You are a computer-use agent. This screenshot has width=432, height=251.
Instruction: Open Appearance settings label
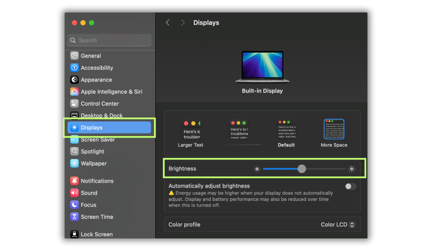point(96,80)
